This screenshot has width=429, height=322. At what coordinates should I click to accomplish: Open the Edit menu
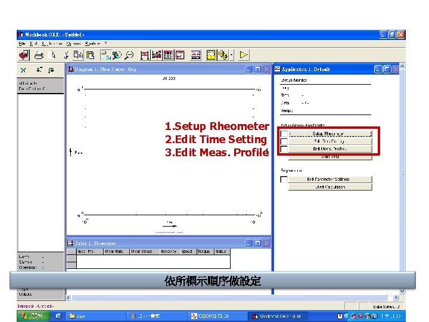pyautogui.click(x=33, y=44)
